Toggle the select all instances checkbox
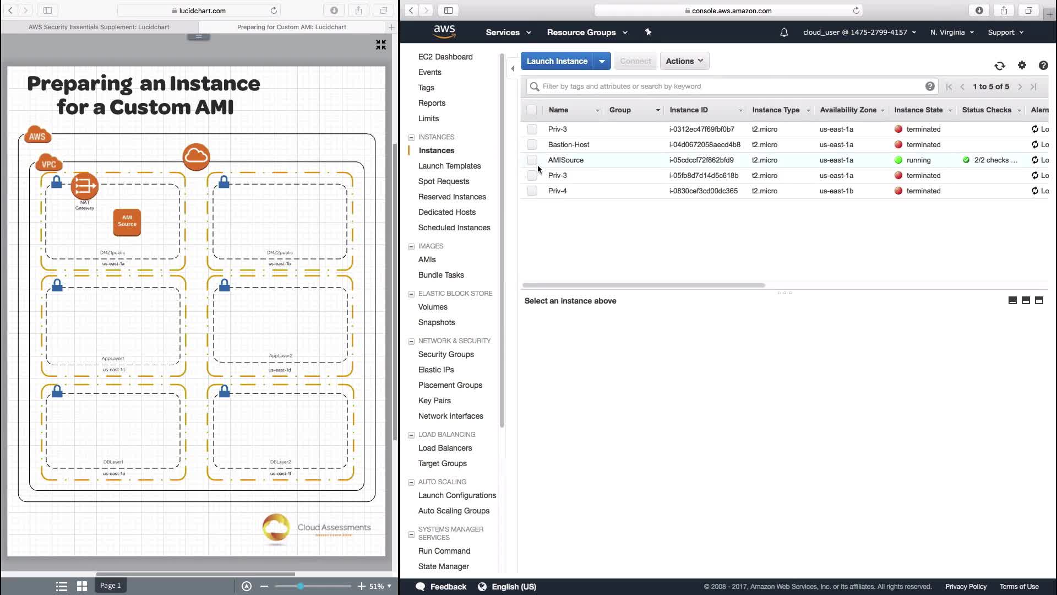This screenshot has height=595, width=1057. coord(532,110)
